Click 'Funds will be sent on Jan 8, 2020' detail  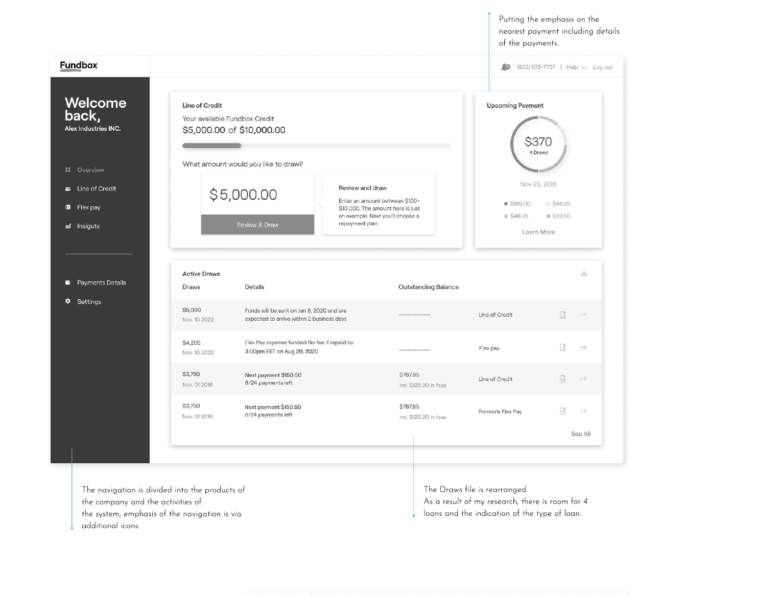tap(296, 315)
